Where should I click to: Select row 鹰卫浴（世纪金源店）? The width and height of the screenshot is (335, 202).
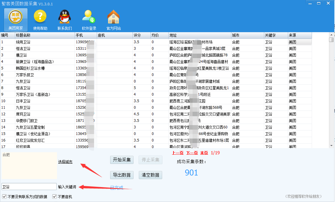click(156, 134)
